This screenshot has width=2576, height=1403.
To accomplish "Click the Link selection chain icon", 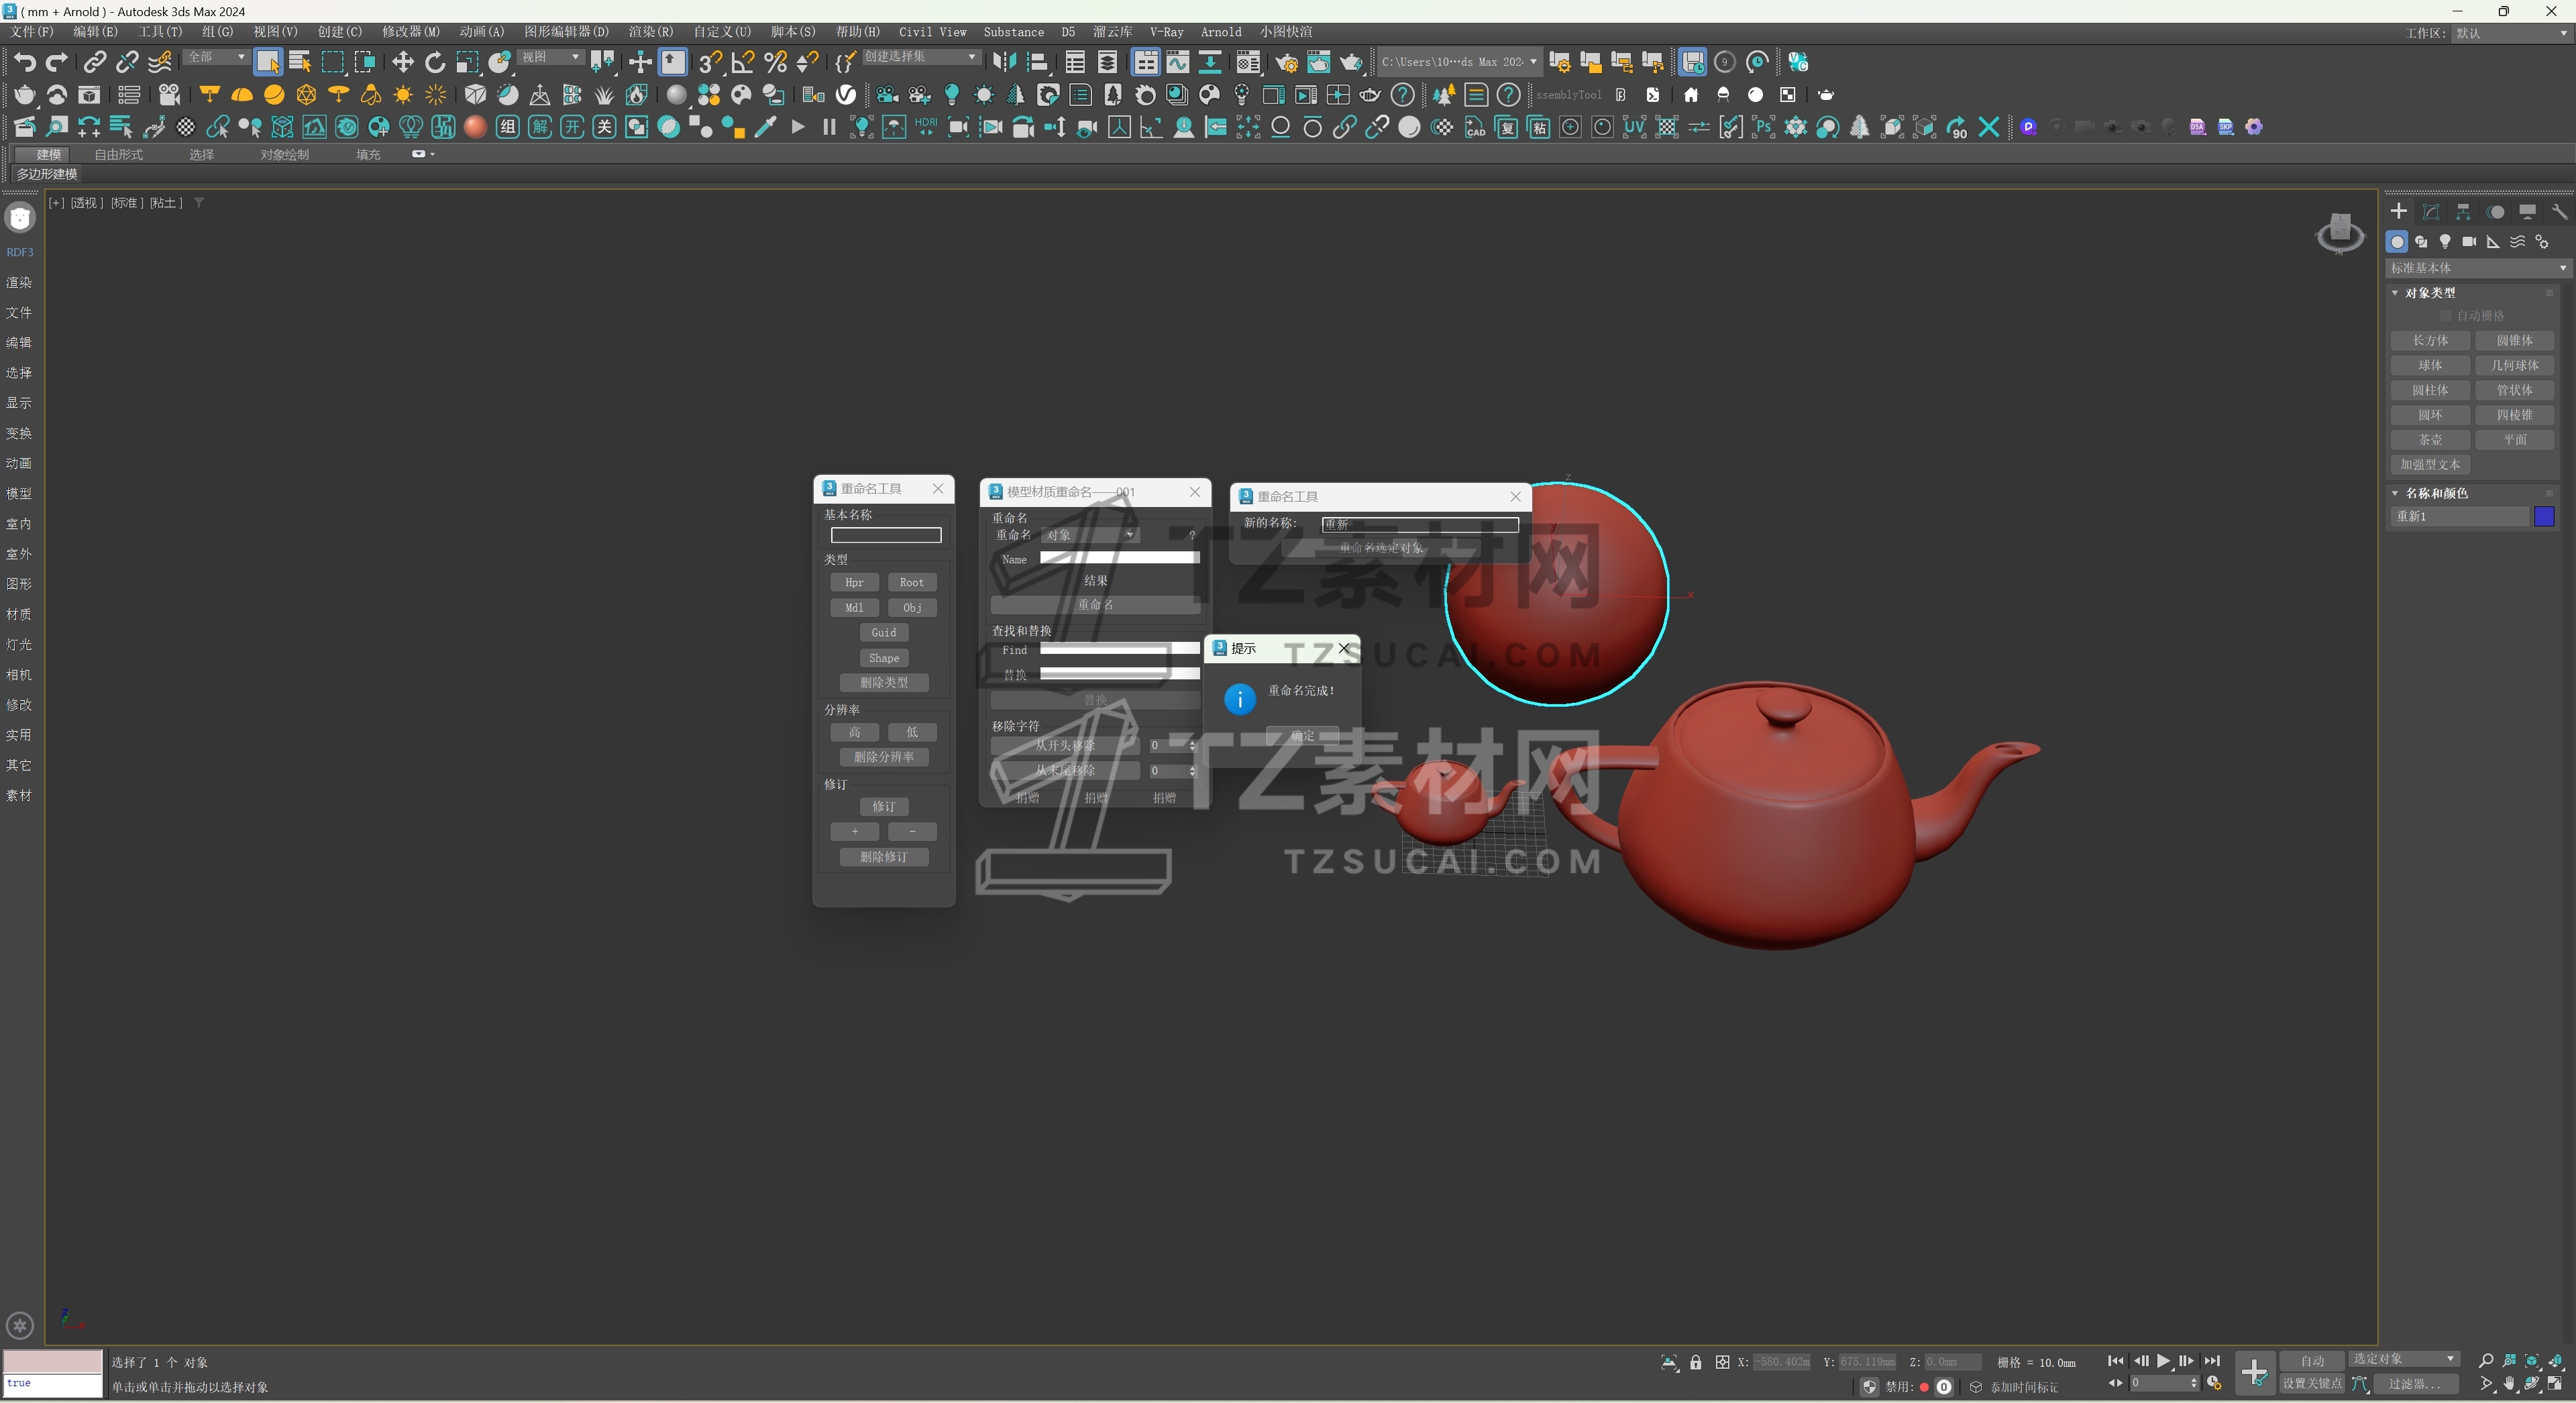I will pyautogui.click(x=94, y=62).
